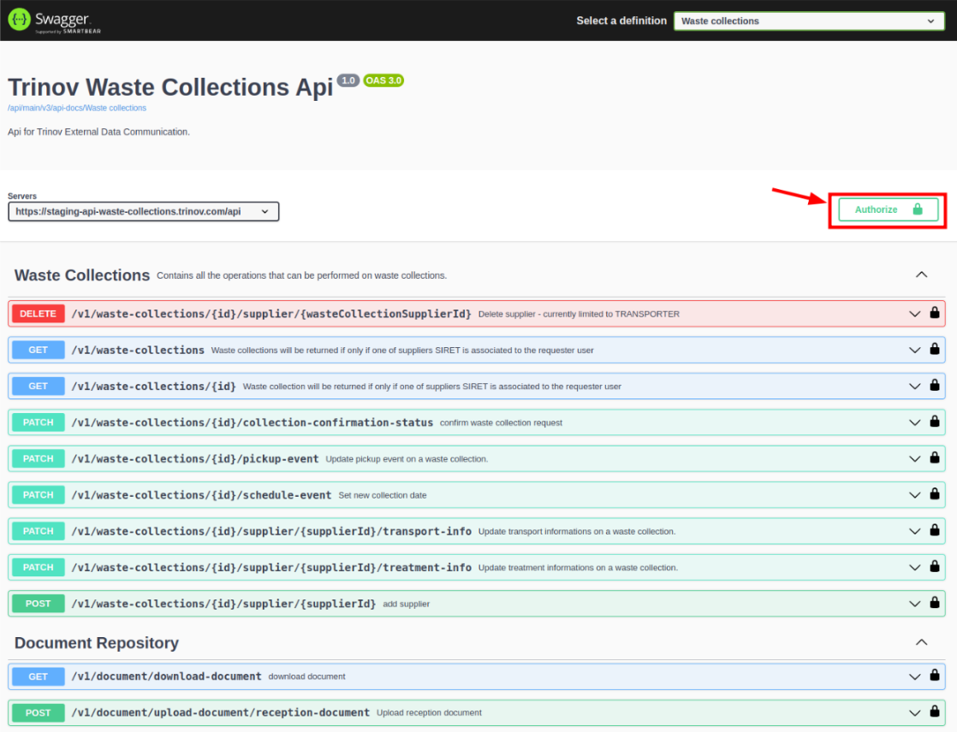Click the Authorize button
The height and width of the screenshot is (732, 957).
pos(888,210)
